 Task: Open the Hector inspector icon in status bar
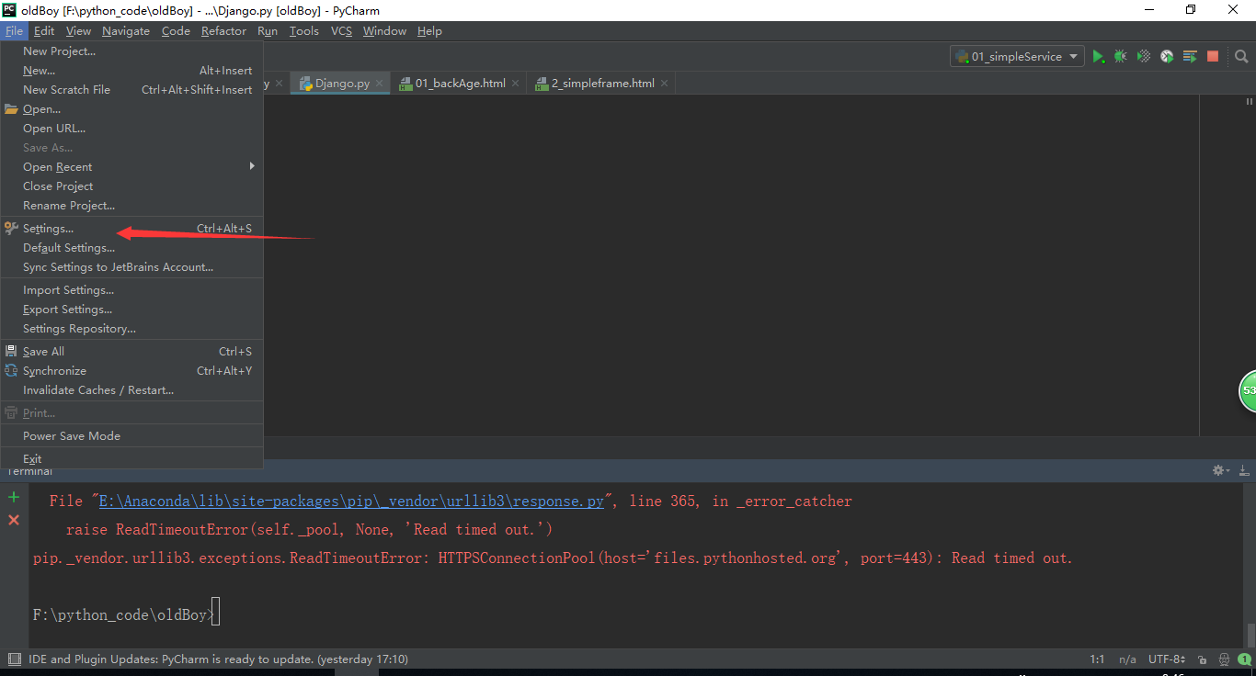click(1224, 659)
